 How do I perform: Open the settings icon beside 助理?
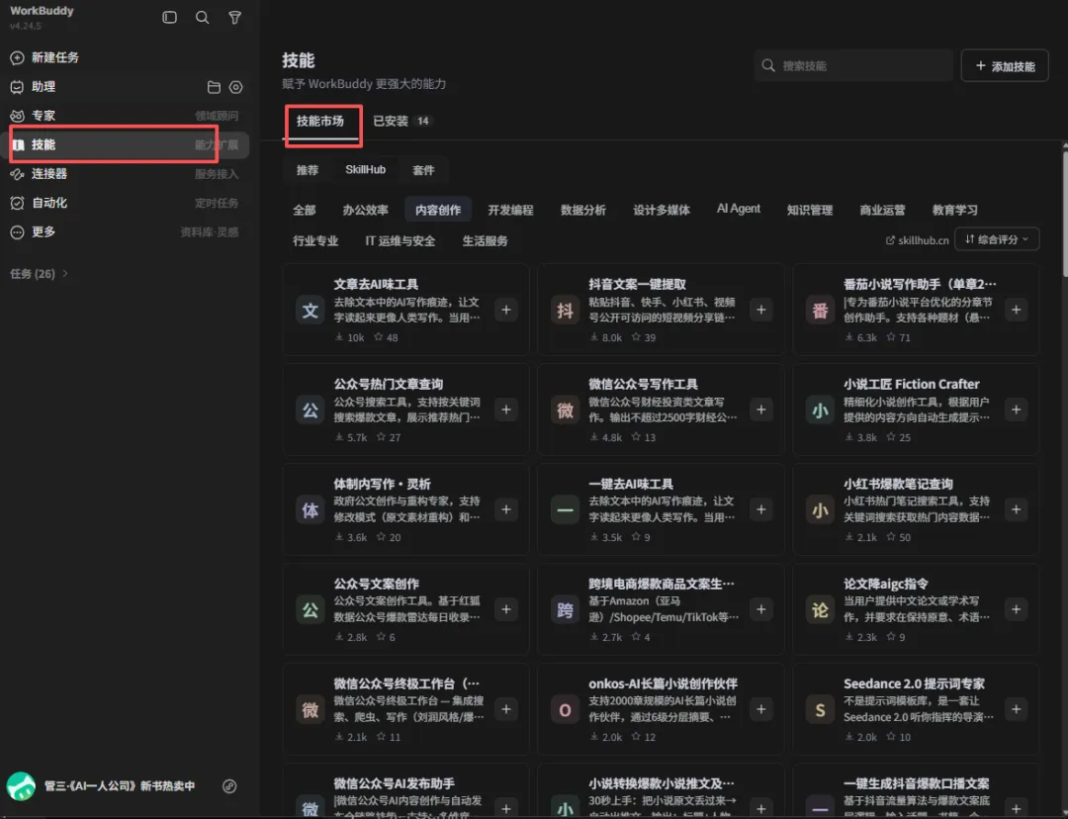(x=235, y=87)
